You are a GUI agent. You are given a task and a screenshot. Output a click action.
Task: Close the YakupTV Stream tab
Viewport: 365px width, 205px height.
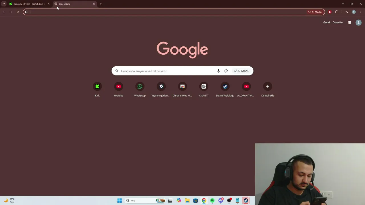48,4
